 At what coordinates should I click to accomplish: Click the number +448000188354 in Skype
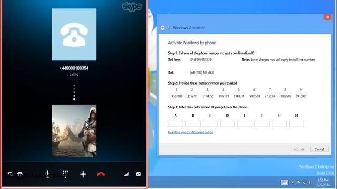pos(74,68)
